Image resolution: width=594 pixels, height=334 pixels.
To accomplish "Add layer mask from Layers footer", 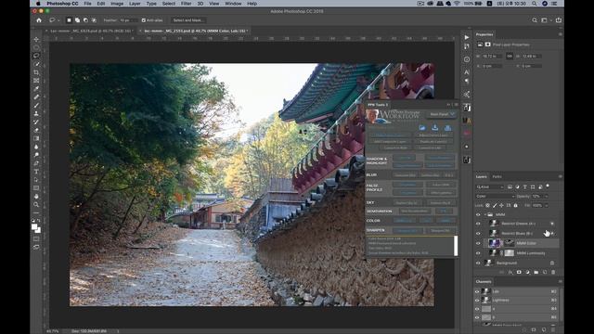I will tap(519, 272).
